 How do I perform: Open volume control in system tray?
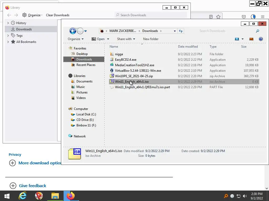(x=245, y=196)
